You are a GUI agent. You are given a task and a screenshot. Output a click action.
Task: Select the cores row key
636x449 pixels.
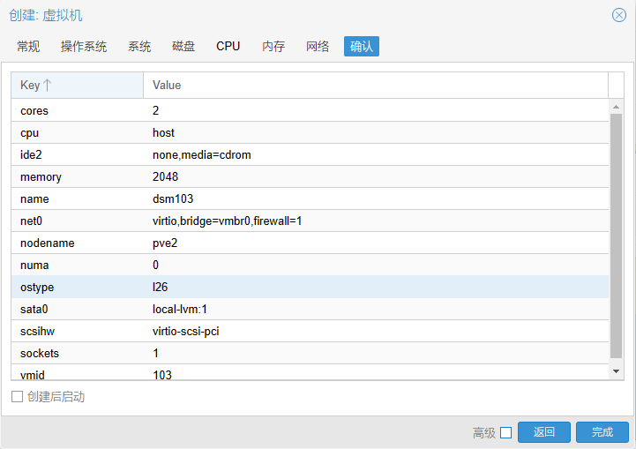click(34, 111)
